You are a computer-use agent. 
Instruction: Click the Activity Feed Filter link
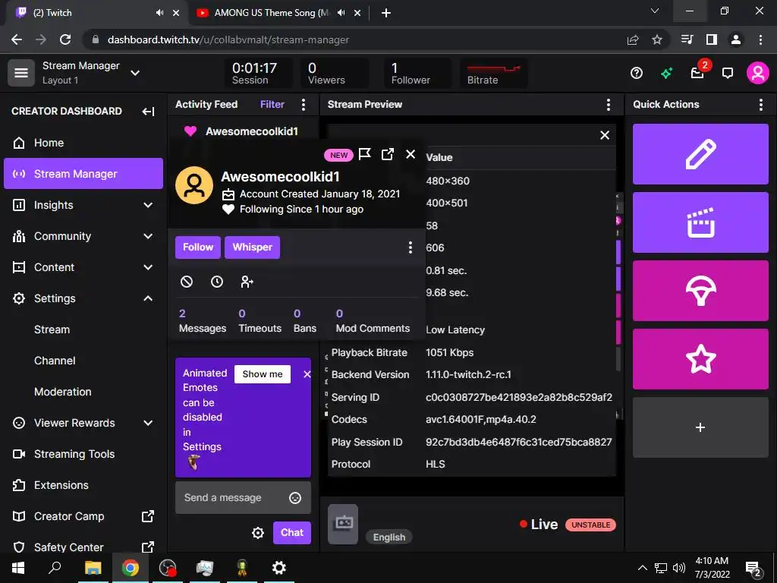(272, 104)
